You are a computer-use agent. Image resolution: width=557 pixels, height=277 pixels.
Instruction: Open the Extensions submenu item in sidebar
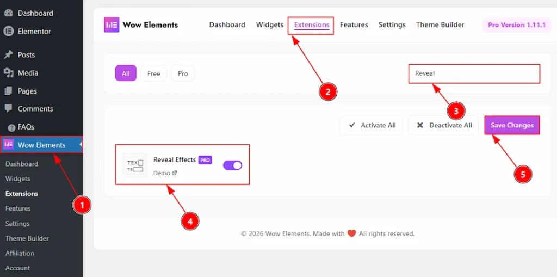[x=22, y=194]
